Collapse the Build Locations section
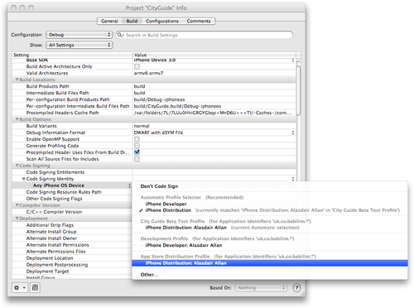 [17, 79]
